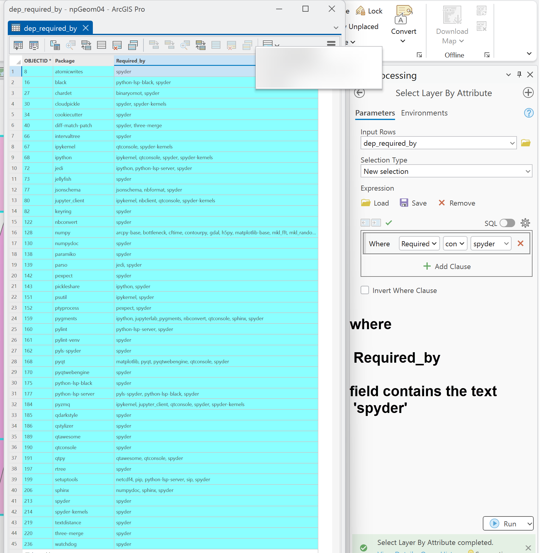
Task: Click the 'spyder-kernels' Package cell
Action: (83, 512)
